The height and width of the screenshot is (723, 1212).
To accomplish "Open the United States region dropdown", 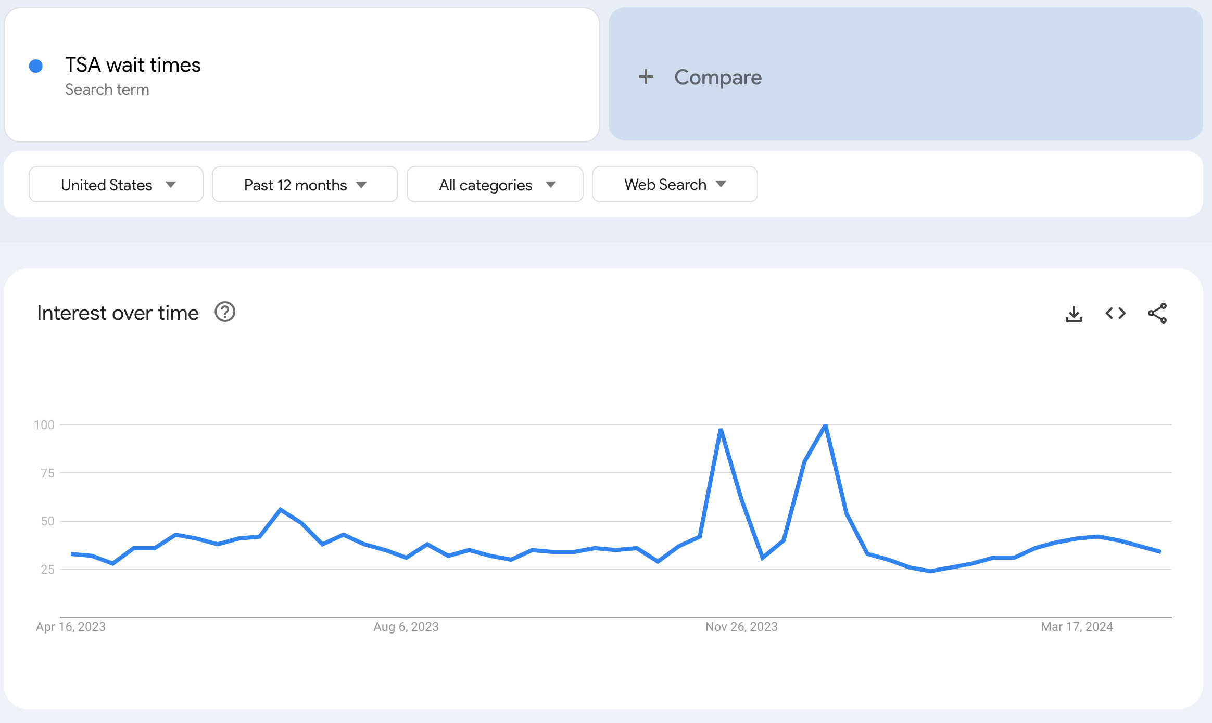I will point(116,185).
